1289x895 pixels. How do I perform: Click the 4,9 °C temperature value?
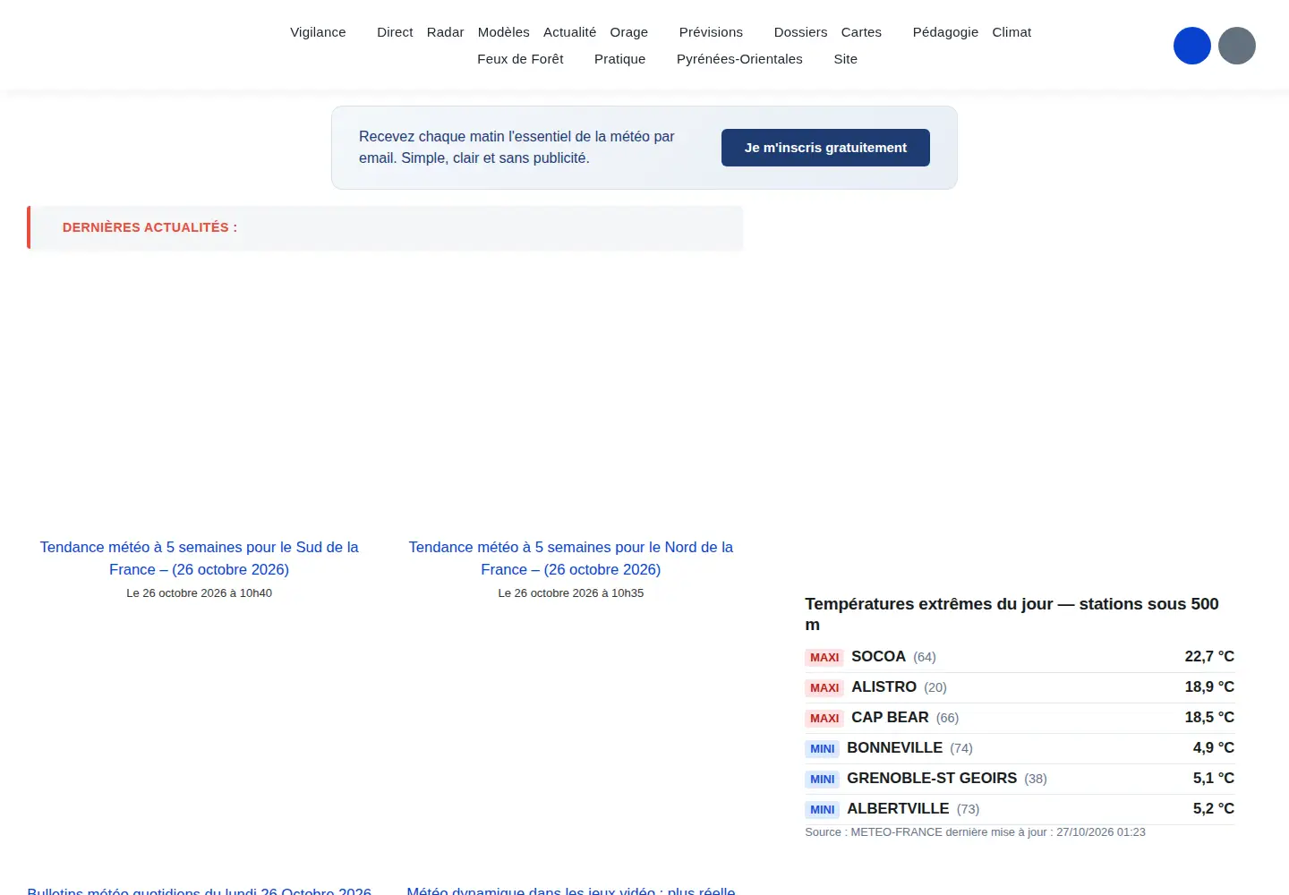point(1213,747)
